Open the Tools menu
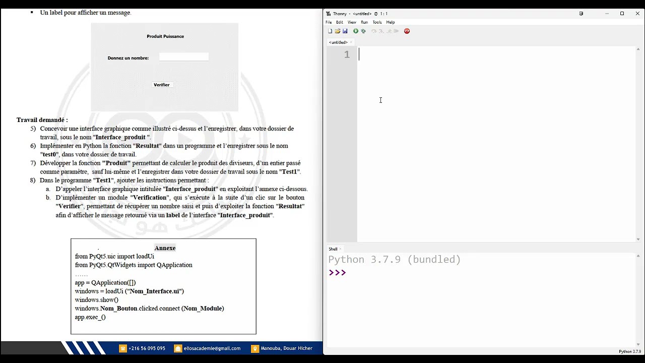This screenshot has width=645, height=363. 377,22
